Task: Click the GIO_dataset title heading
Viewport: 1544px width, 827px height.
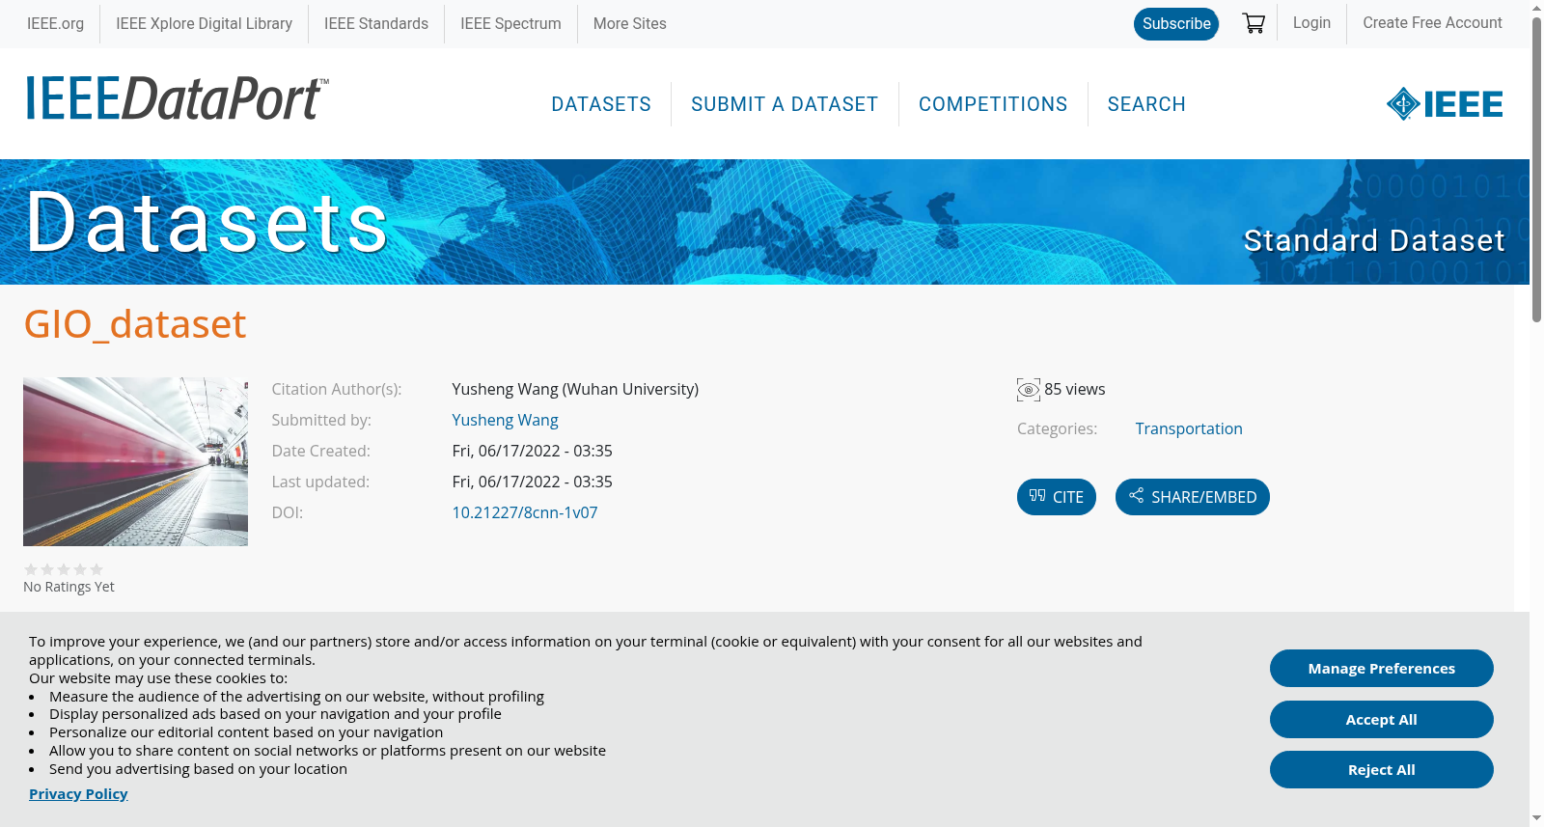Action: 135,324
